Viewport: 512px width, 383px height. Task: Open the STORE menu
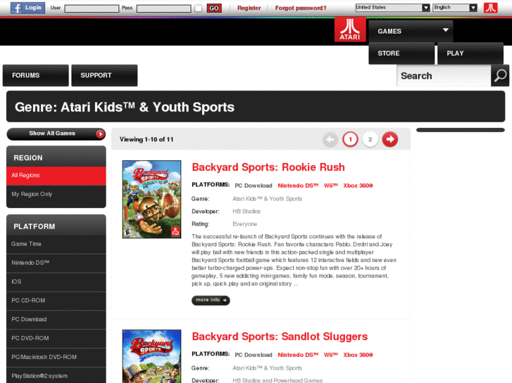401,53
